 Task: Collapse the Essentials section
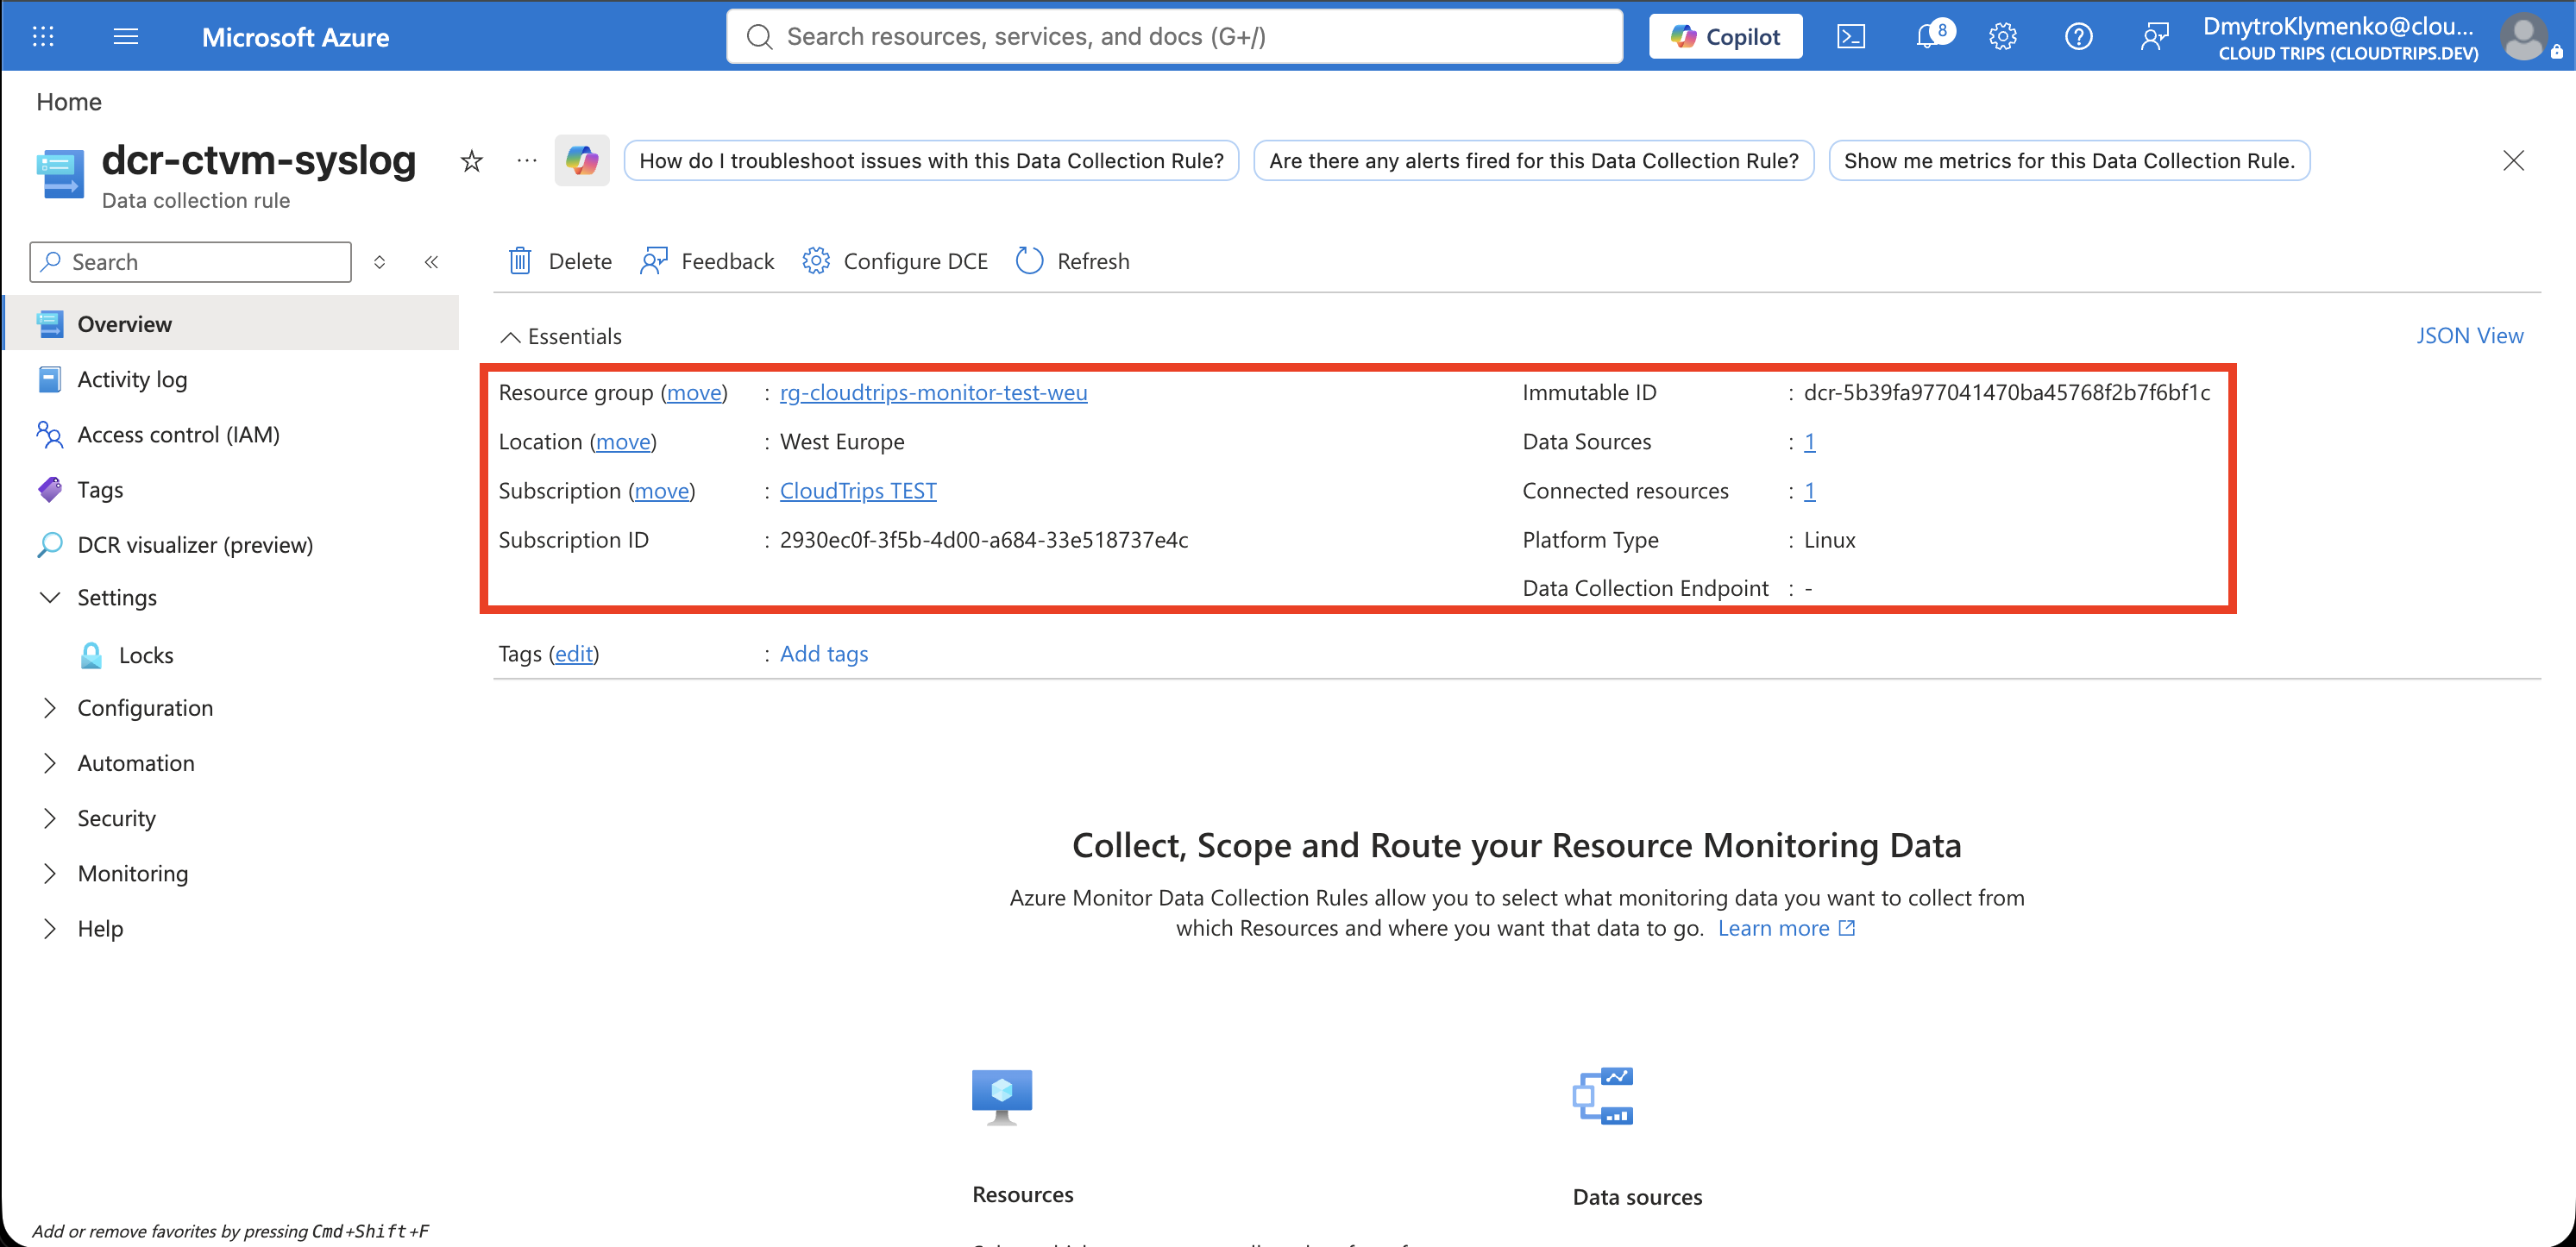pos(561,336)
